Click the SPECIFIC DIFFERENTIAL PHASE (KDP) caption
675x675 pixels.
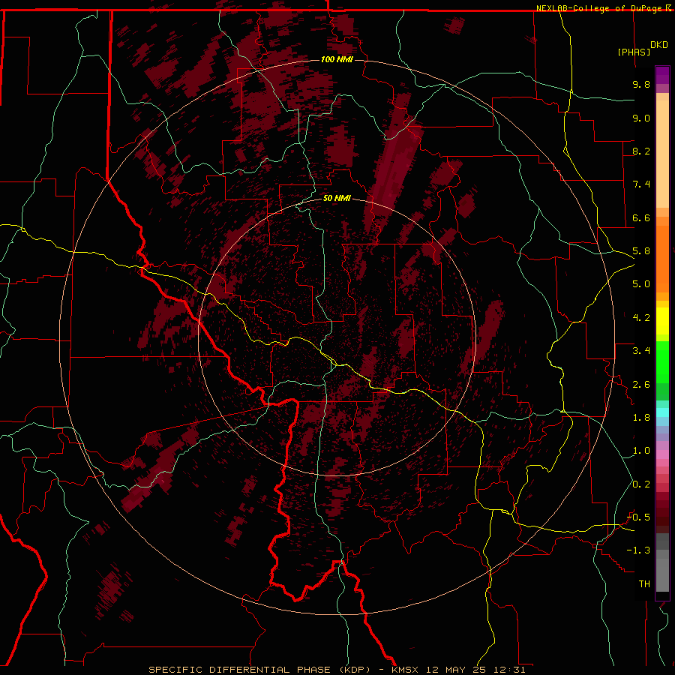(259, 670)
